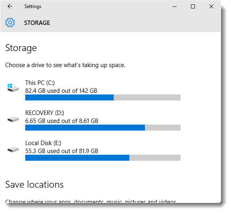Click the RECOVERY (D:) drive icon
The width and height of the screenshot is (231, 213).
13,119
